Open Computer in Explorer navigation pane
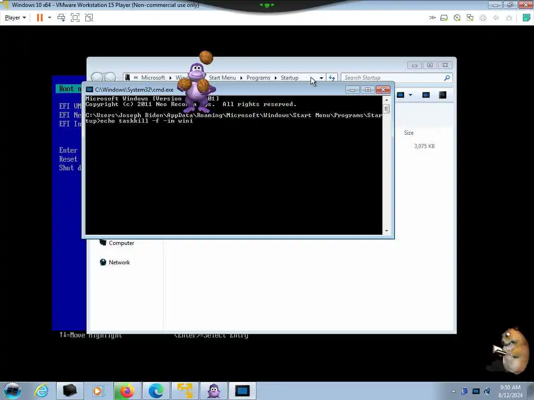This screenshot has width=534, height=400. point(116,243)
